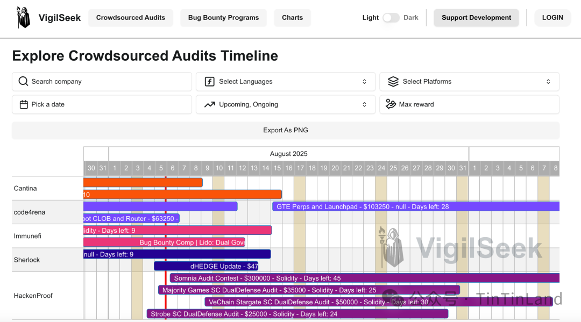Image resolution: width=581 pixels, height=322 pixels.
Task: Click the languages function icon
Action: pos(210,81)
